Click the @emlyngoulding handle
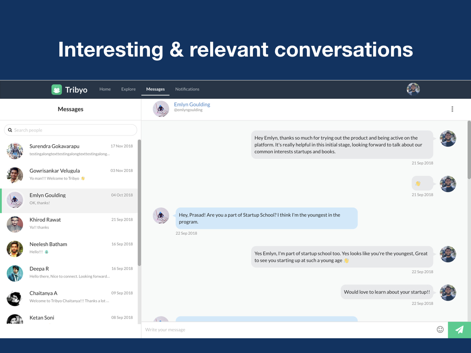Screen dimensions: 471x353 pos(188,110)
